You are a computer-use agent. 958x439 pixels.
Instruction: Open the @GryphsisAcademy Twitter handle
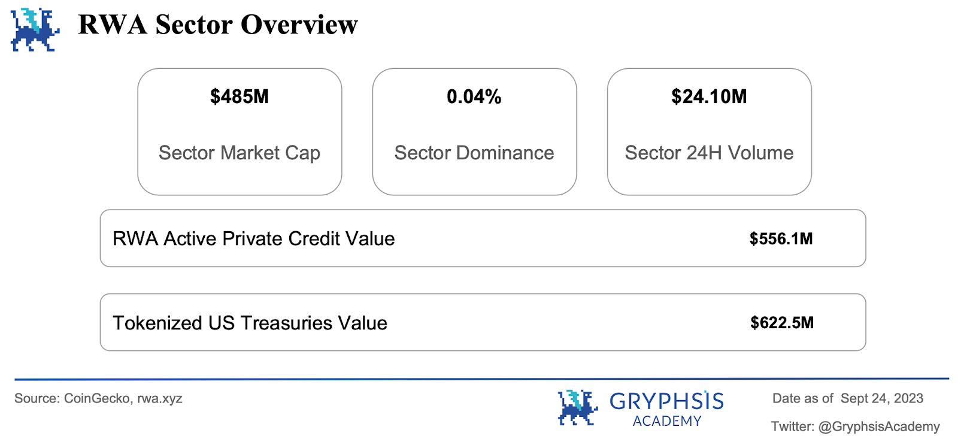(879, 426)
